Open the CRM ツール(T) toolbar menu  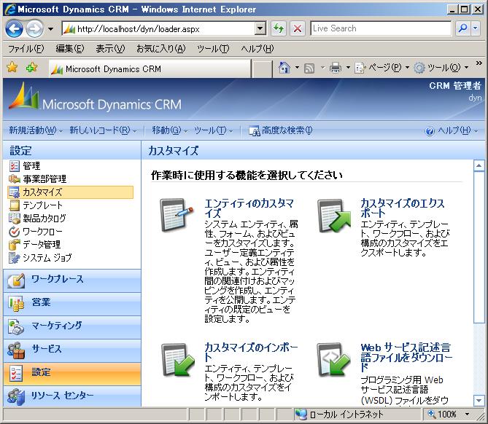213,130
